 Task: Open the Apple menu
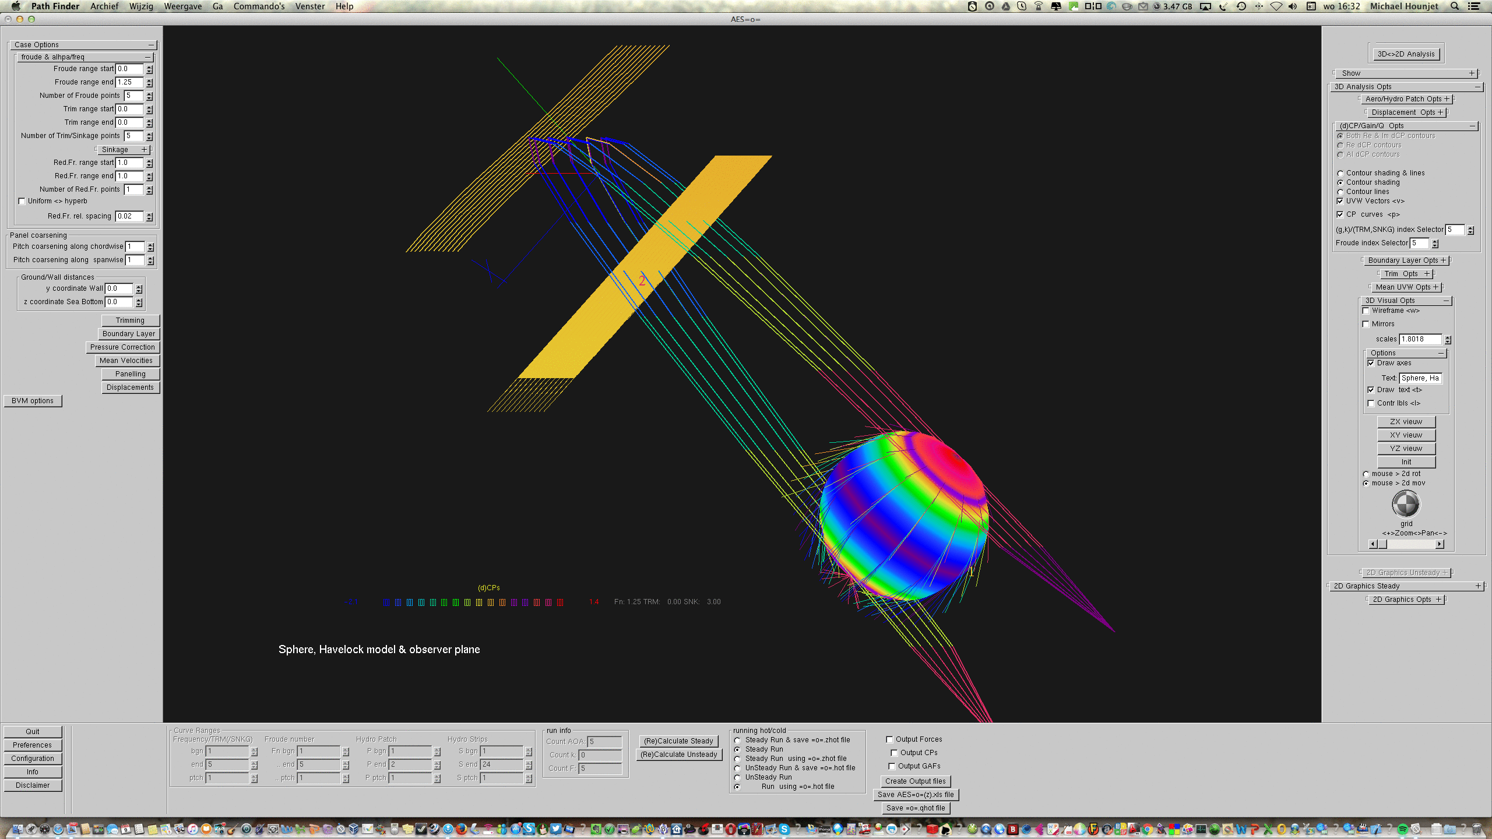click(16, 6)
